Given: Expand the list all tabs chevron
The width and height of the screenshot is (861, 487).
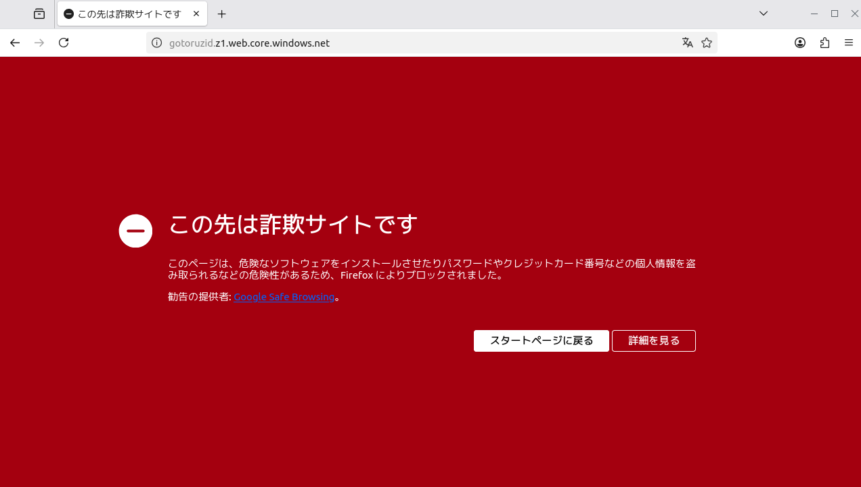Looking at the screenshot, I should [x=764, y=14].
